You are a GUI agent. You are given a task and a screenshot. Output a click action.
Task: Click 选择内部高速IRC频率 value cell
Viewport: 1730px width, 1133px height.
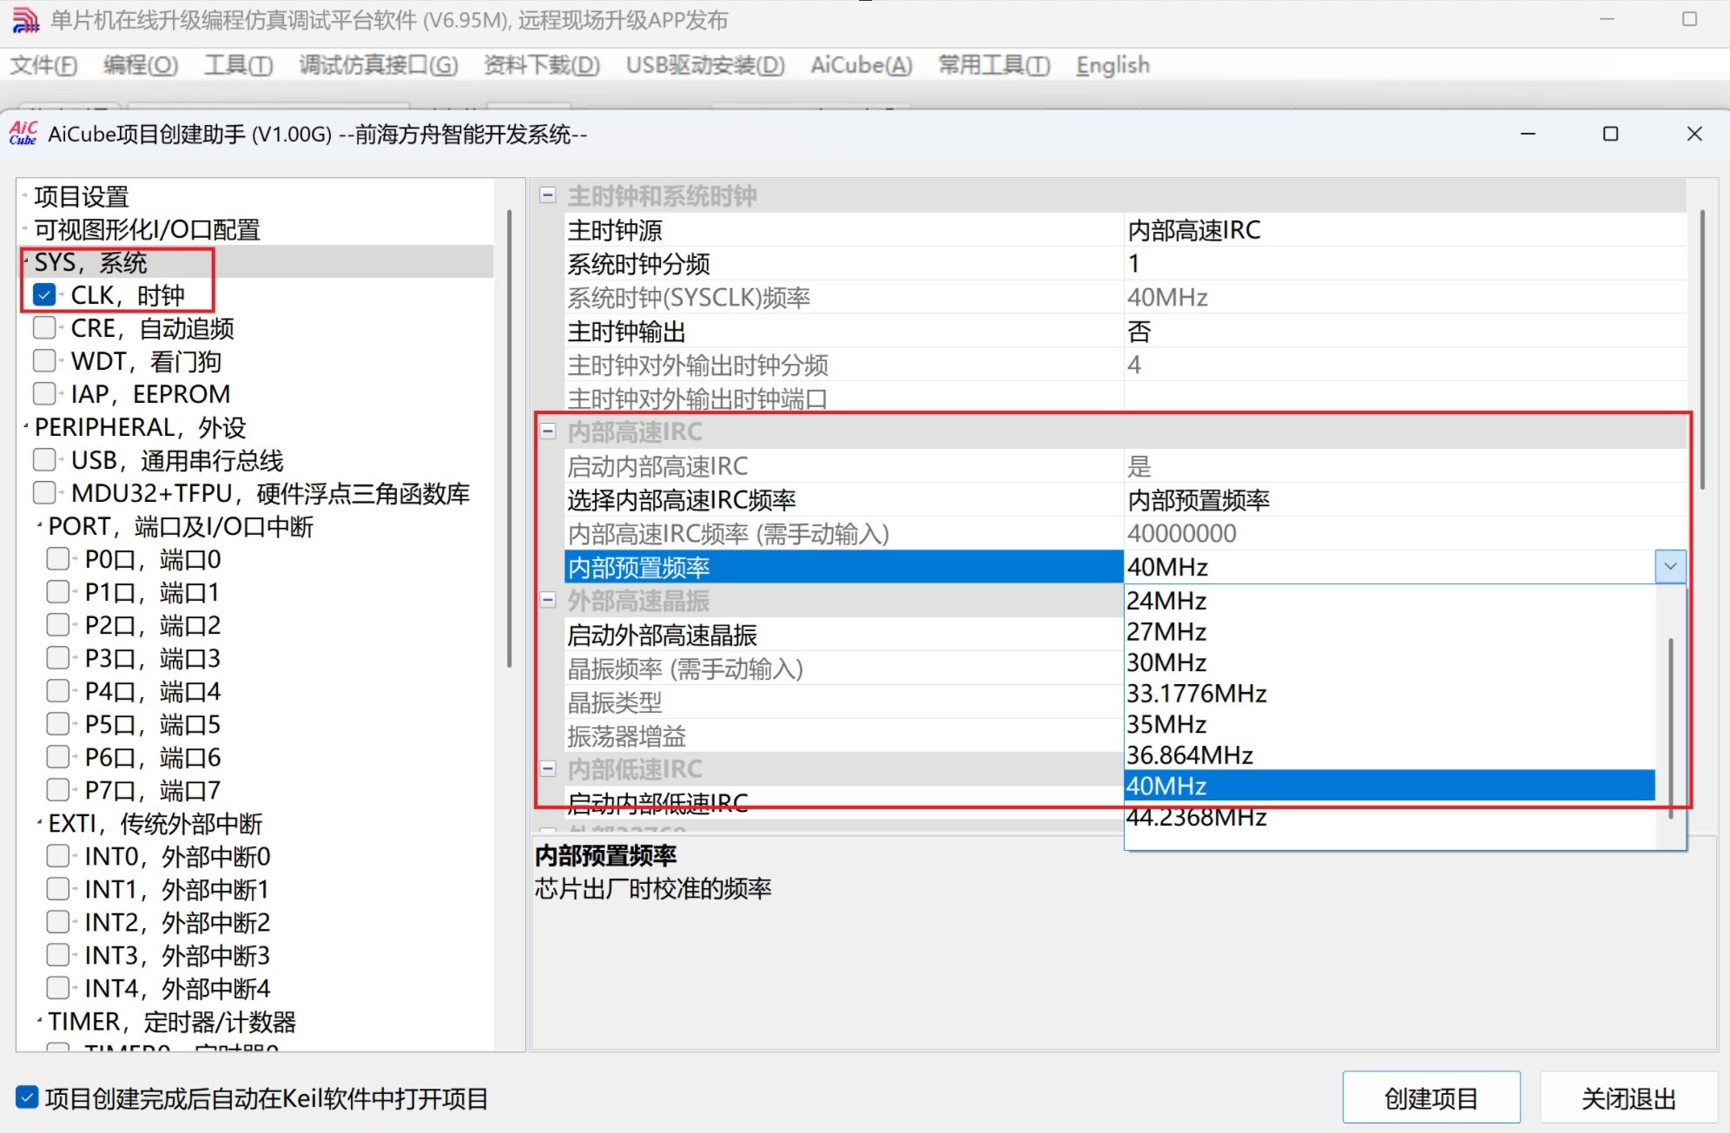click(1404, 500)
